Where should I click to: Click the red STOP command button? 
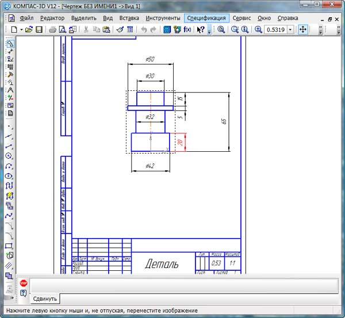pyautogui.click(x=24, y=283)
